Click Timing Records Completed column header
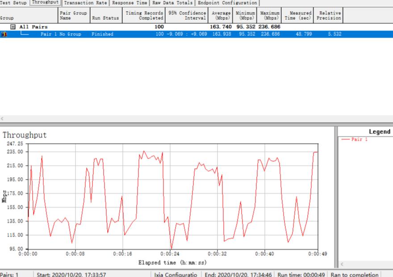This screenshot has width=393, height=277. [x=144, y=15]
